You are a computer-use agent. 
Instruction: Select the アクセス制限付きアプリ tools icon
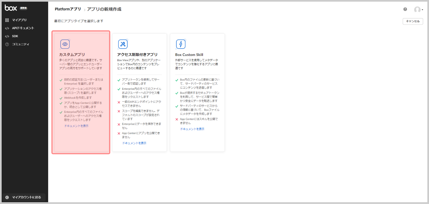123,44
